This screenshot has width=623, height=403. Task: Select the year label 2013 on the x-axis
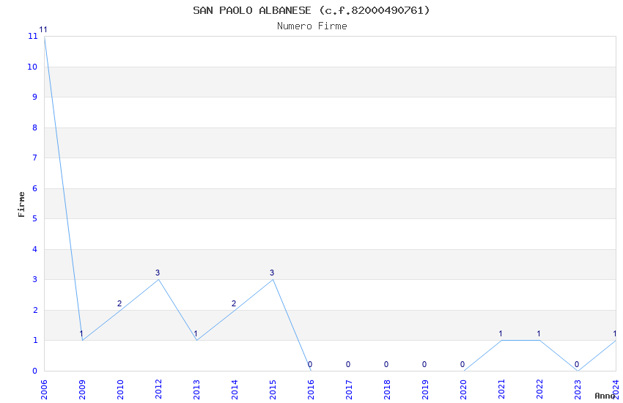(x=196, y=390)
